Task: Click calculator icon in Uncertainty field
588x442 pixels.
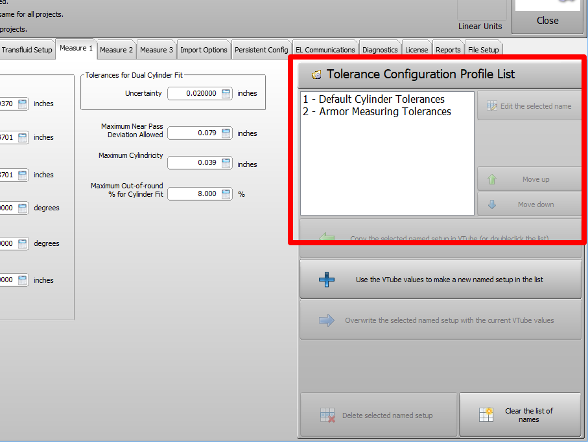Action: click(226, 94)
